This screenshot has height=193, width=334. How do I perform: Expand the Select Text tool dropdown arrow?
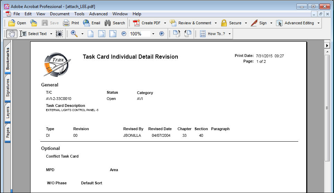(51, 34)
